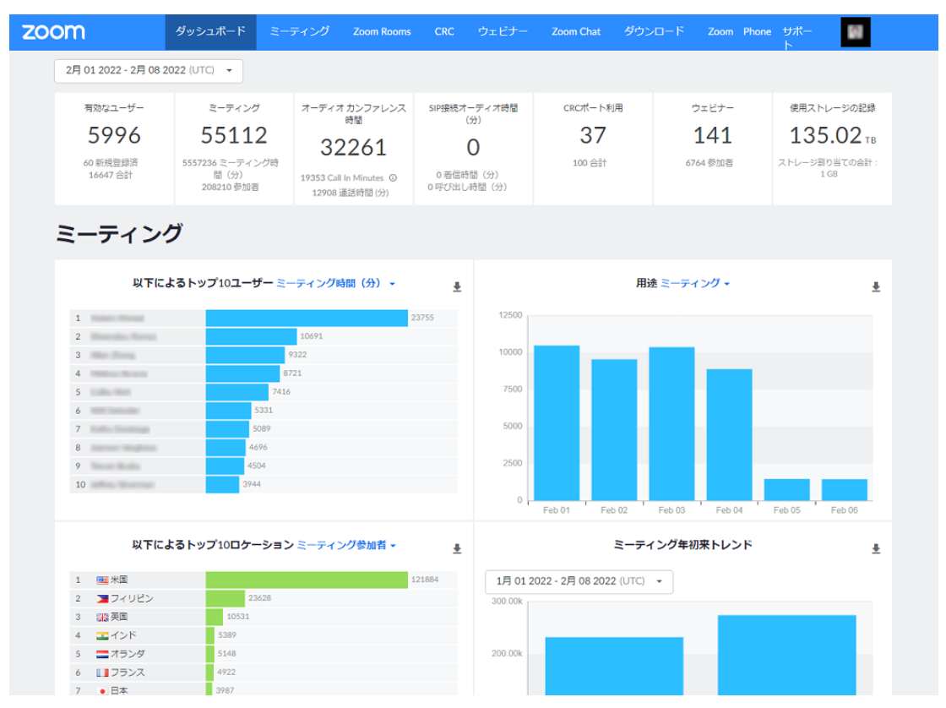Click the Call In Minutes info icon

click(x=393, y=178)
